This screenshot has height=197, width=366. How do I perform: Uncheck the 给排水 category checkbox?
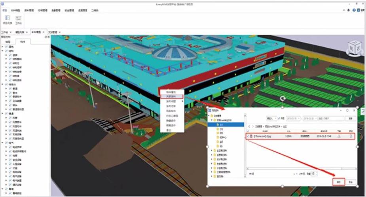point(7,84)
